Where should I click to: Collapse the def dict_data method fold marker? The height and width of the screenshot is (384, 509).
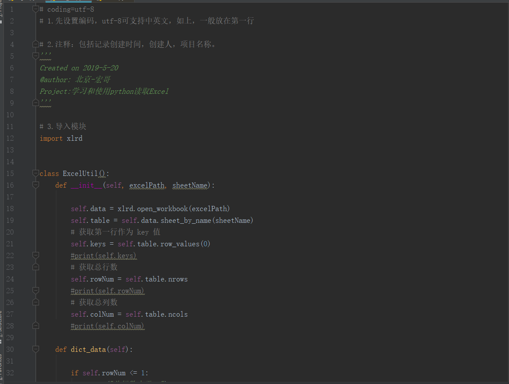pos(36,349)
